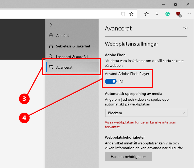Restore down the browser window

point(176,4)
